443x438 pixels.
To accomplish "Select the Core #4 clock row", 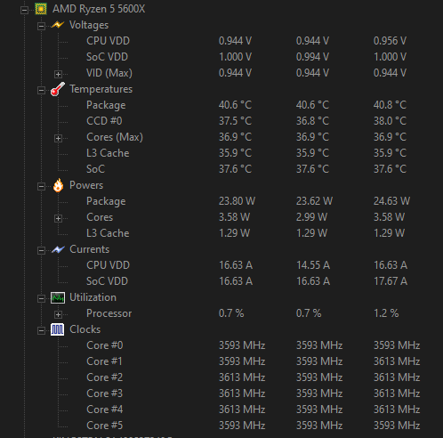I will pos(104,410).
